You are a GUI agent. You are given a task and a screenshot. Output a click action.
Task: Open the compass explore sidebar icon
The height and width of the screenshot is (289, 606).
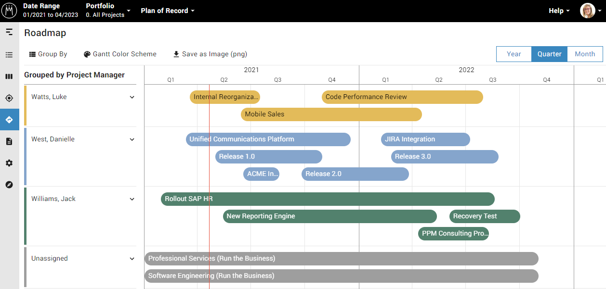9,185
